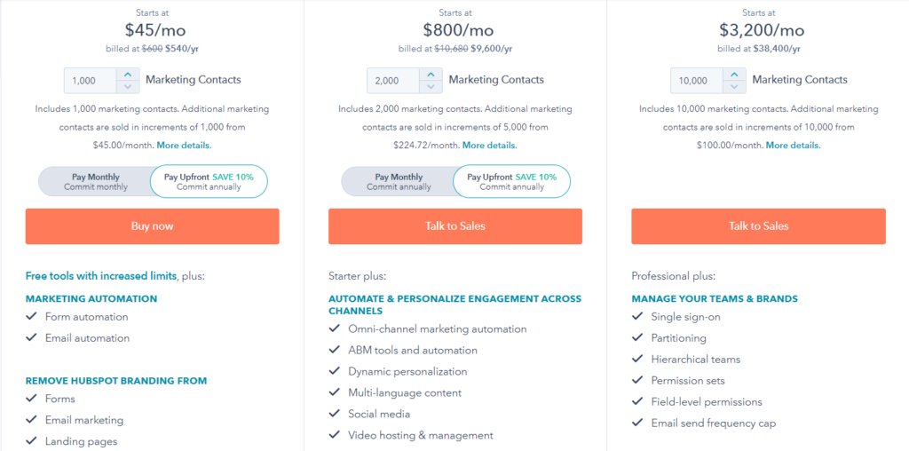Screen dimensions: 909x451
Task: Choose Pay Upfront for the $800/mo plan
Action: 511,182
